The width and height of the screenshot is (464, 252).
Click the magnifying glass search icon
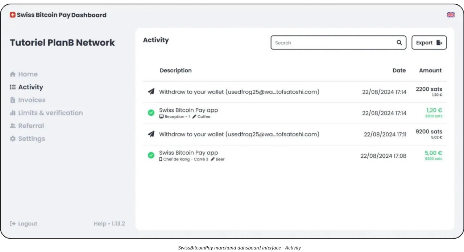point(399,43)
